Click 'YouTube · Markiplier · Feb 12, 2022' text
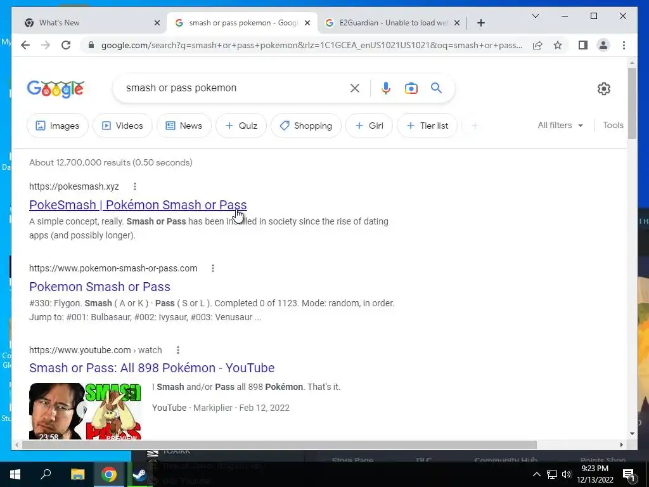 pyautogui.click(x=221, y=408)
